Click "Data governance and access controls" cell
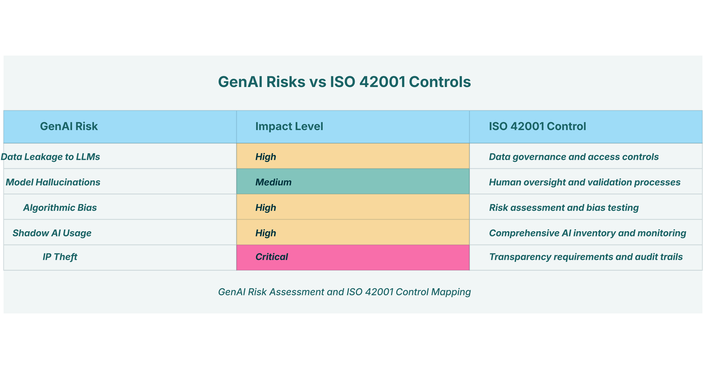This screenshot has height=369, width=706. click(574, 157)
